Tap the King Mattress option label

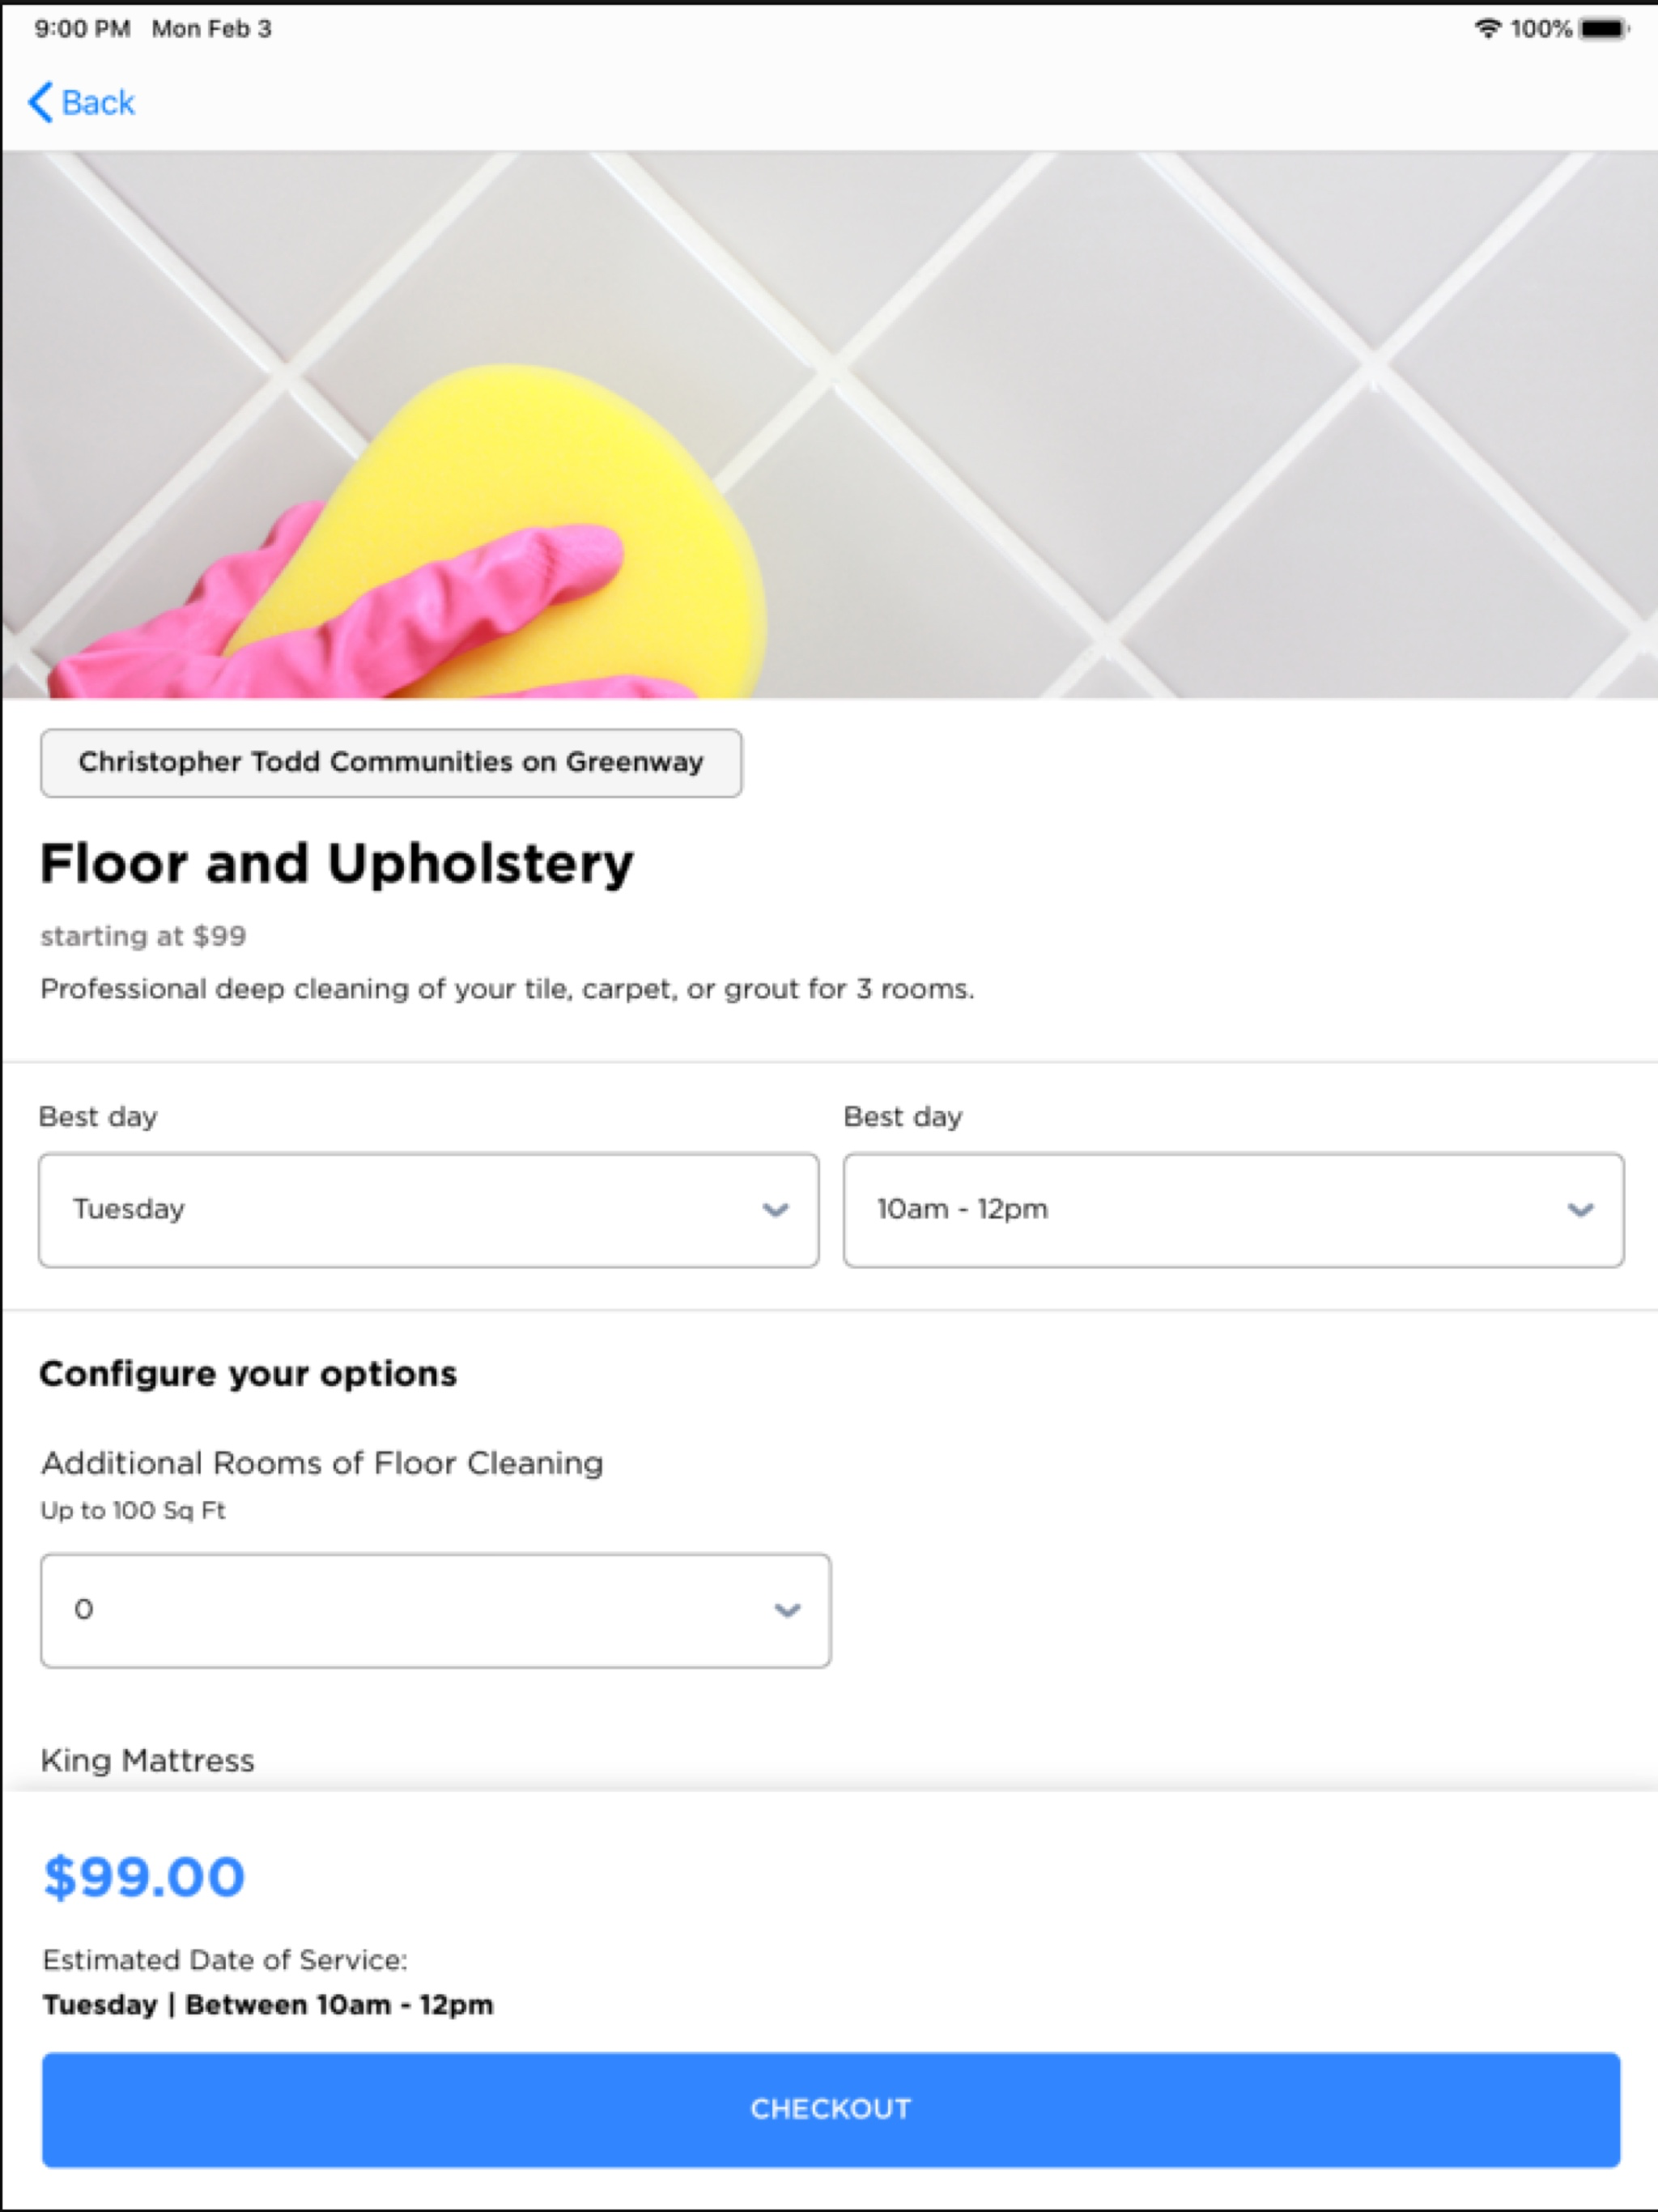point(148,1760)
